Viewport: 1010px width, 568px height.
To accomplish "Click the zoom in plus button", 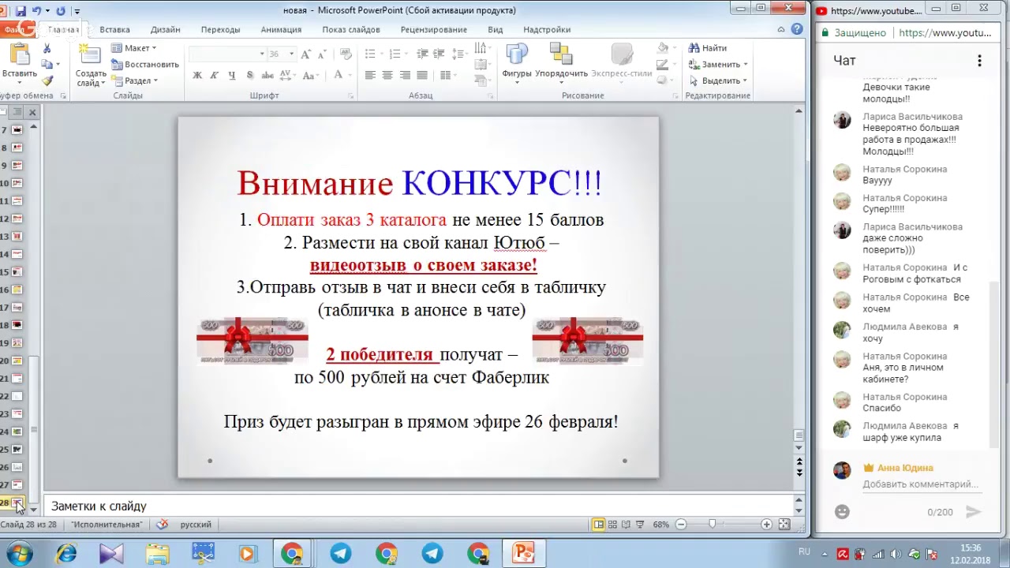I will (x=766, y=525).
